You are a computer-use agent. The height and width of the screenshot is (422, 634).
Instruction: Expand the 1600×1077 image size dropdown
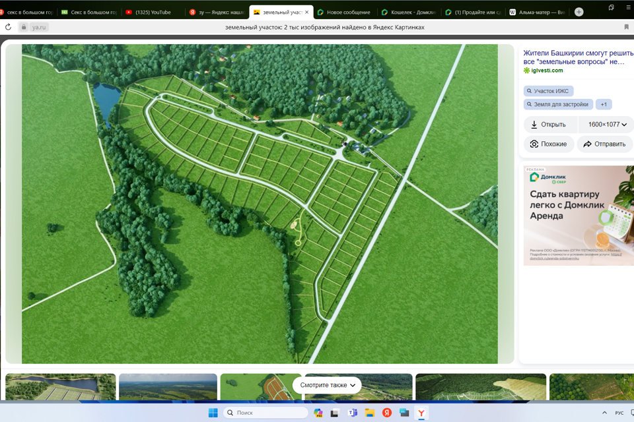click(607, 125)
